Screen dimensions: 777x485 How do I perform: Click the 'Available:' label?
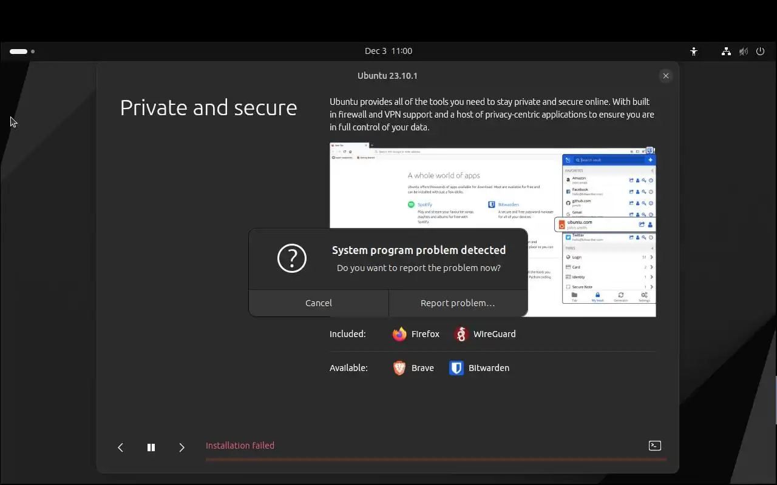tap(348, 368)
